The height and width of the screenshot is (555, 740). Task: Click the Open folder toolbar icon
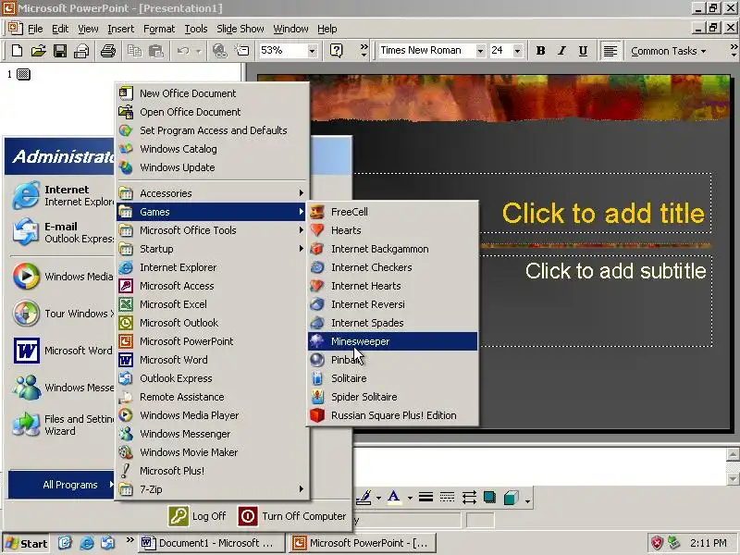(38, 51)
